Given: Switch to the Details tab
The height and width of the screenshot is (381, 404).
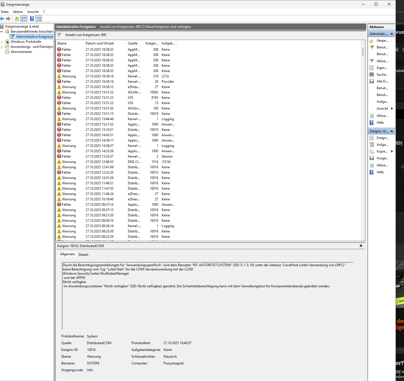Looking at the screenshot, I should click(x=83, y=255).
